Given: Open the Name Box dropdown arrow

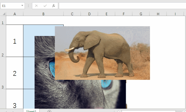Looking at the screenshot, I should pos(22,6).
